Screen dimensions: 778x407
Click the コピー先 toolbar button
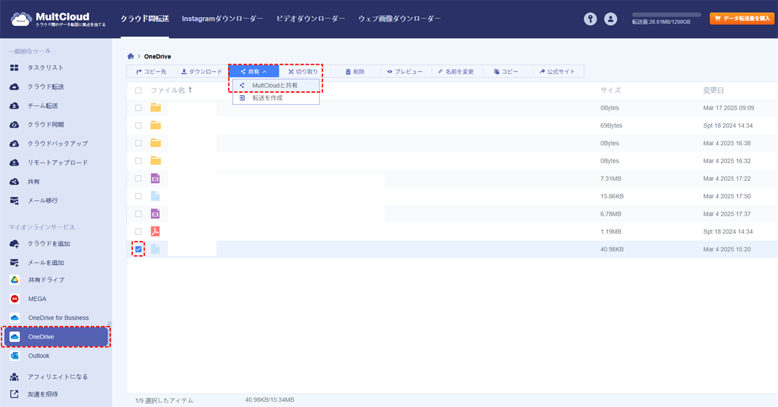[151, 71]
